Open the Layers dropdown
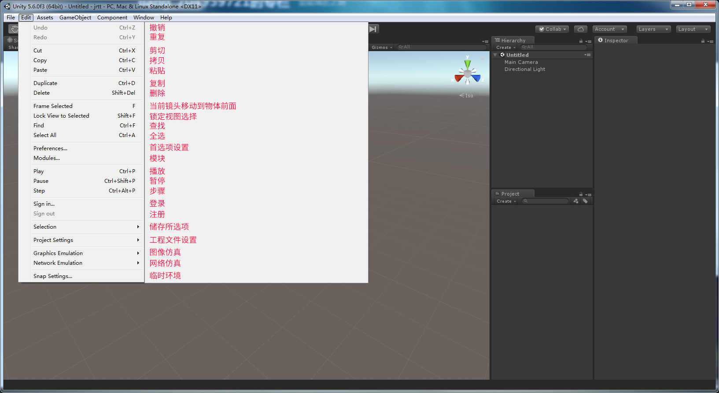Viewport: 719px width, 393px height. point(653,29)
